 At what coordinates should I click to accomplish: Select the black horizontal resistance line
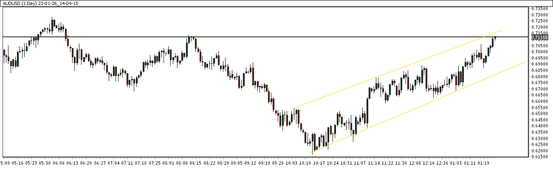point(266,37)
